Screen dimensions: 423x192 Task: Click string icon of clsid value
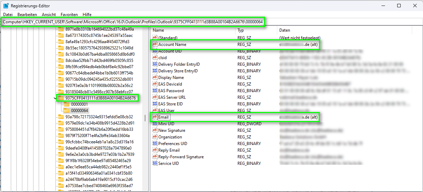tap(155, 58)
